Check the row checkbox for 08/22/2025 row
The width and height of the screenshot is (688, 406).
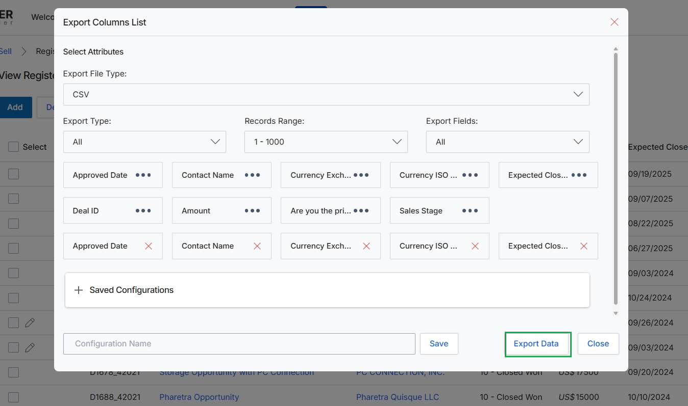[x=13, y=224]
